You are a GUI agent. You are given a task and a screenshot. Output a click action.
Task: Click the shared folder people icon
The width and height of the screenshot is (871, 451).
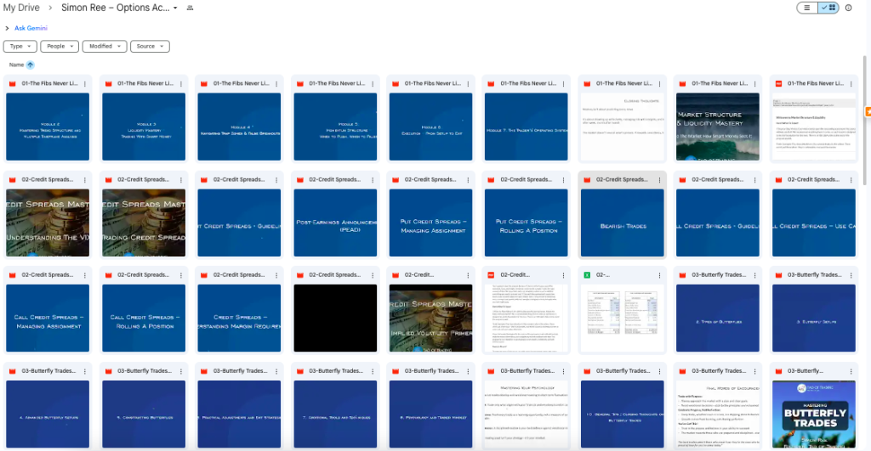click(x=190, y=8)
